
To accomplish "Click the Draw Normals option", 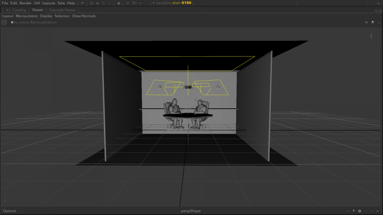I will click(x=84, y=16).
